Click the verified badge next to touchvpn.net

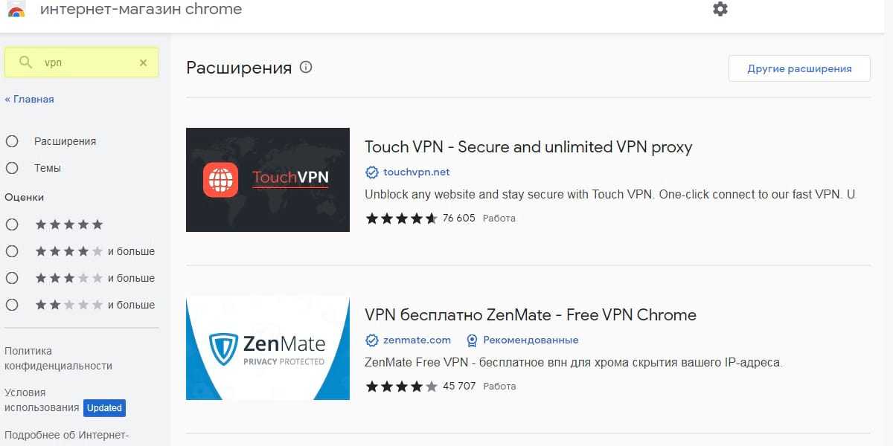(372, 172)
